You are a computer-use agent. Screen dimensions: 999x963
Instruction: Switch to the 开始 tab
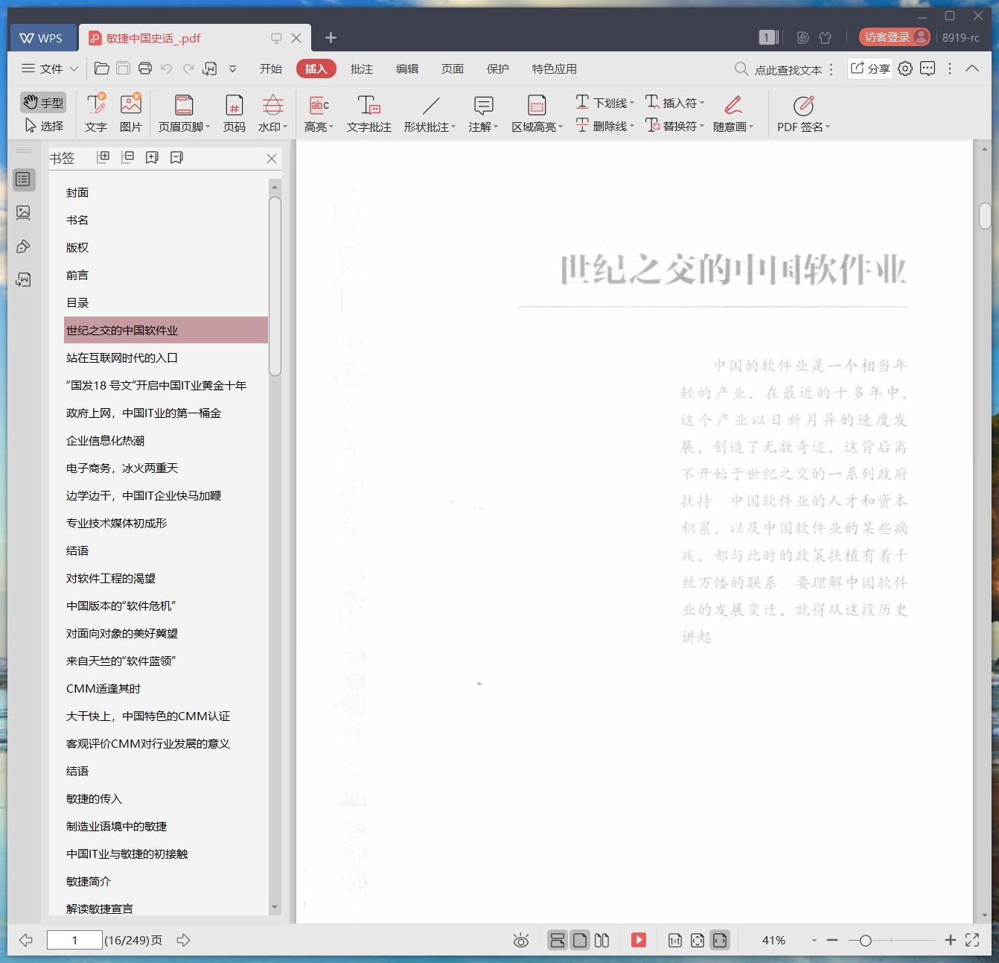271,69
